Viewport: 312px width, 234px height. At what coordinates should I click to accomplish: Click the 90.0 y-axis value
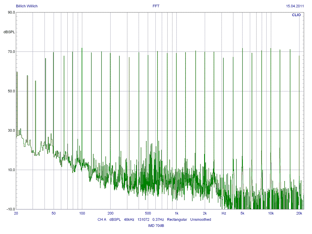click(12, 12)
